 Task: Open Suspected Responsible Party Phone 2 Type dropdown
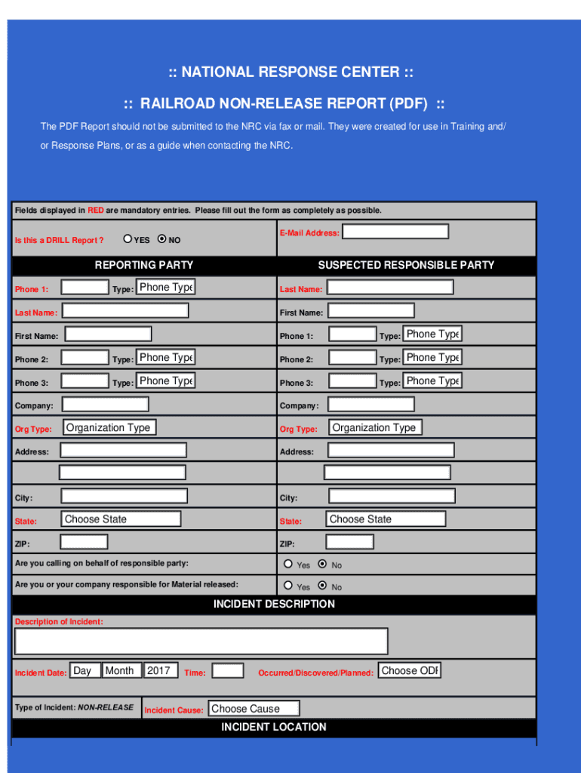point(432,358)
